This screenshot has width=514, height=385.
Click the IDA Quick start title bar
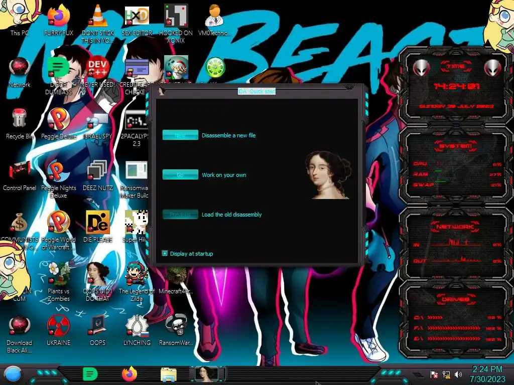click(256, 91)
